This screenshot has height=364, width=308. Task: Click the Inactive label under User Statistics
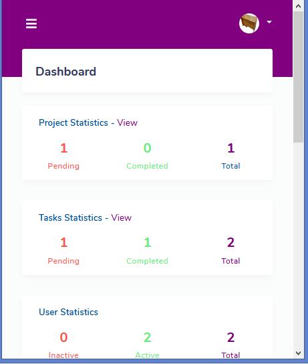[x=63, y=355]
